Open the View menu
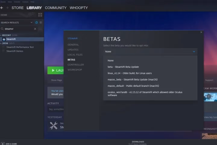Image resolution: width=217 pixels, height=145 pixels. (x=10, y=2)
